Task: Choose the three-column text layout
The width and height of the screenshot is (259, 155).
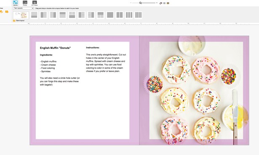Action: point(129,15)
